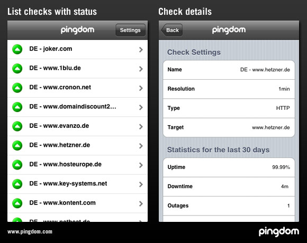
Task: Open www.domaindiscount2 details using the chevron arrow
Action: [141, 107]
